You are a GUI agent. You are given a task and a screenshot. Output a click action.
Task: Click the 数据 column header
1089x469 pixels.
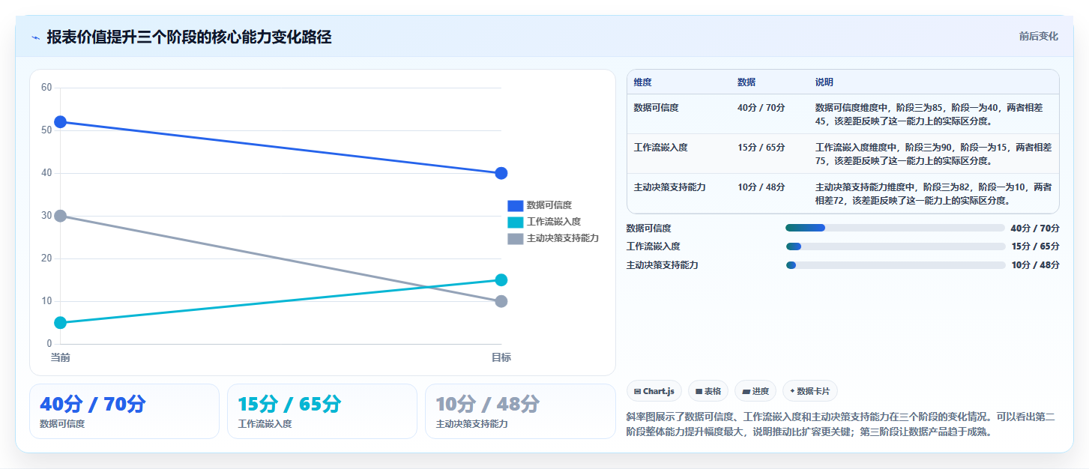click(746, 82)
